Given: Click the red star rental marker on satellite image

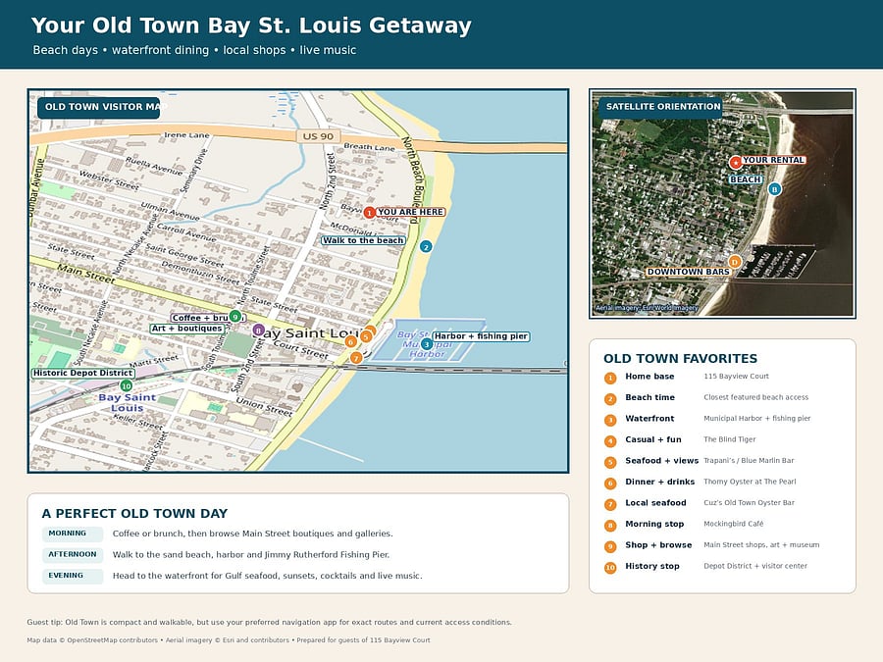Looking at the screenshot, I should point(735,162).
